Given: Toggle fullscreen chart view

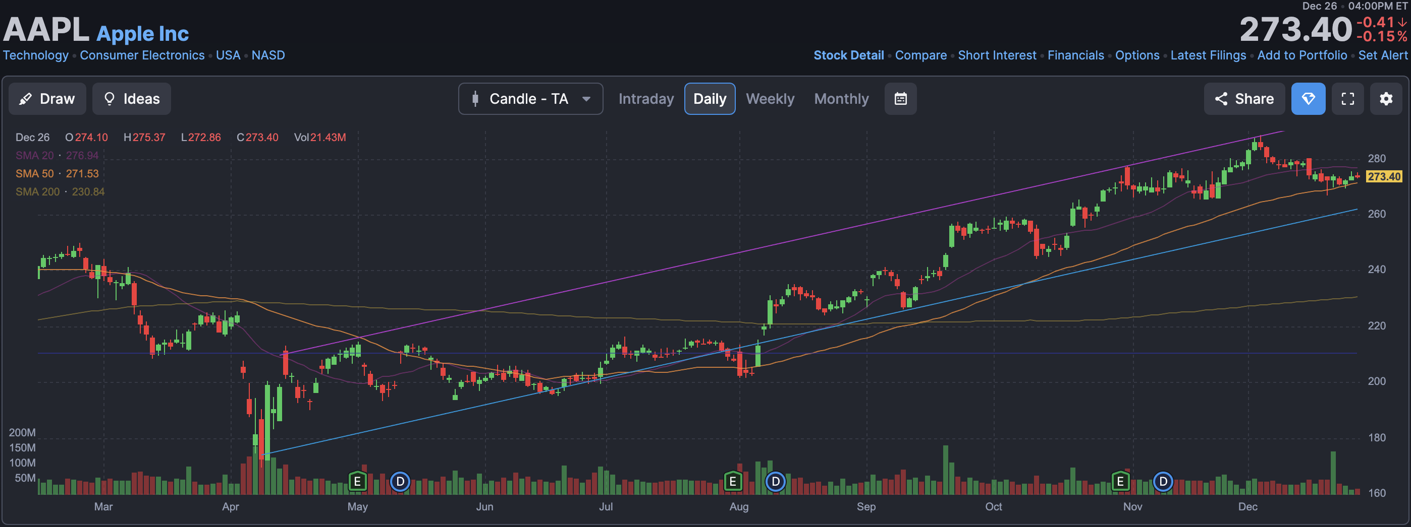Looking at the screenshot, I should pyautogui.click(x=1347, y=99).
